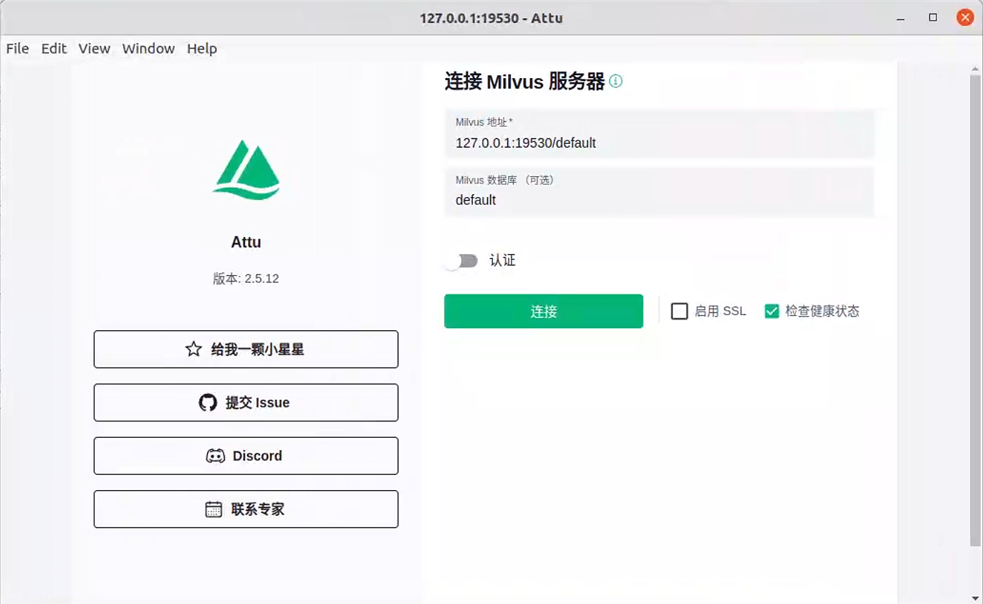
Task: Click the Attu sailboat logo
Action: (x=246, y=170)
